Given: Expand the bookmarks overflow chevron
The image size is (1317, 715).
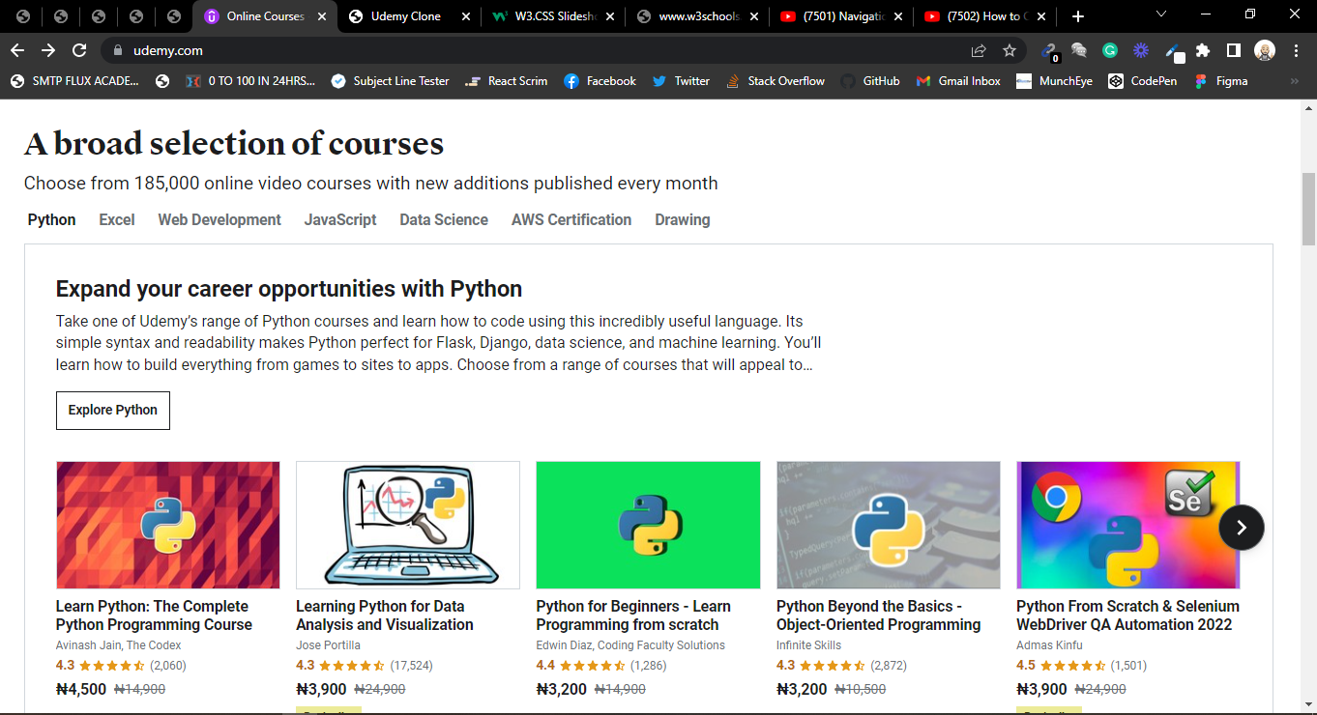Looking at the screenshot, I should tap(1296, 81).
